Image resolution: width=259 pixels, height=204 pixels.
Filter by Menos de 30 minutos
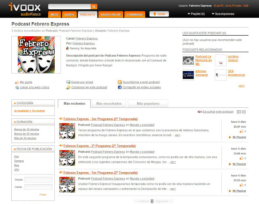click(27, 134)
